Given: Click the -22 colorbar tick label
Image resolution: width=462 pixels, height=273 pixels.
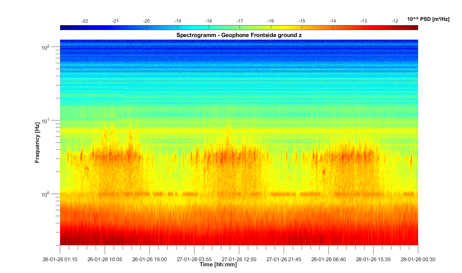Looking at the screenshot, I should coord(85,21).
